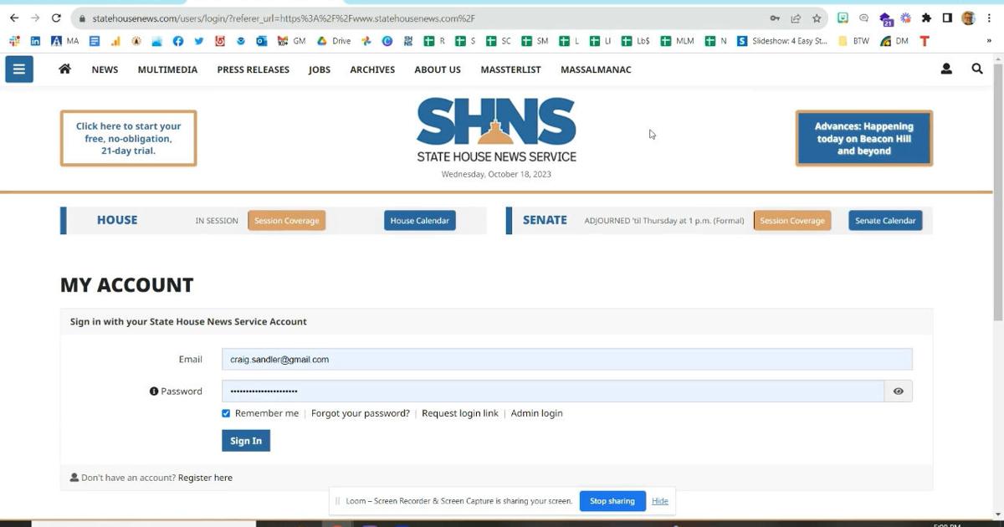
Task: Open the password info icon
Action: pos(154,391)
